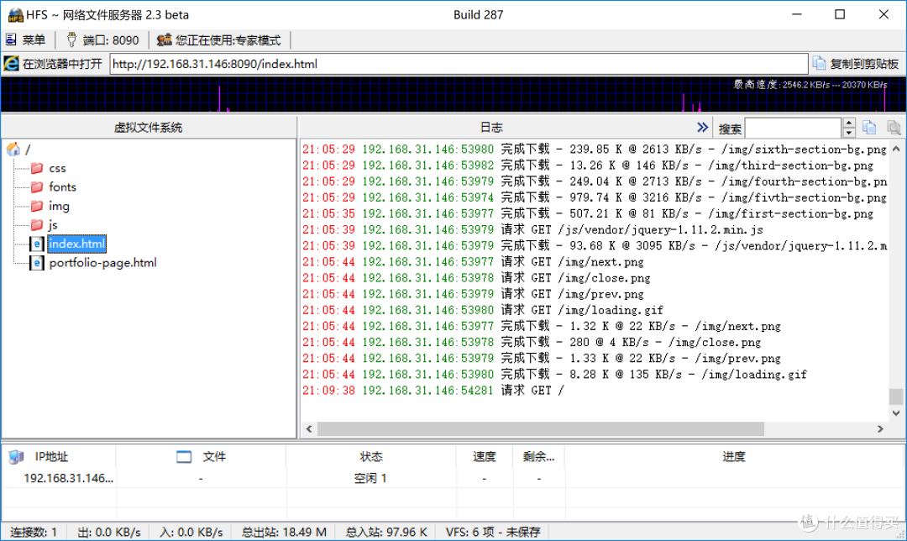This screenshot has height=541, width=907.
Task: Select the js folder
Action: tap(53, 225)
